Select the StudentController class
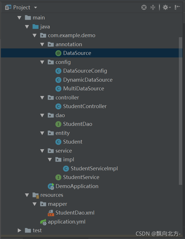Image resolution: width=185 pixels, height=239 pixels. pos(84,106)
